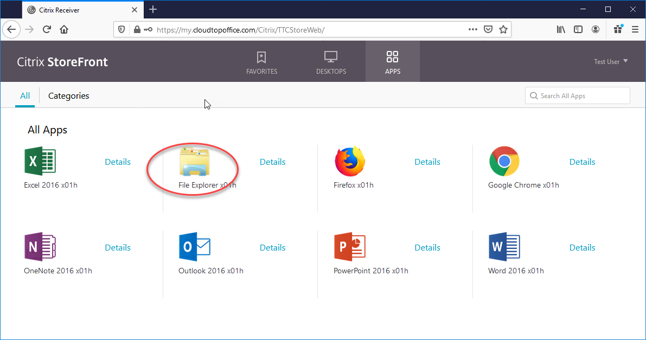Click the Citrix StoreFront logo text
646x340 pixels.
click(x=62, y=62)
